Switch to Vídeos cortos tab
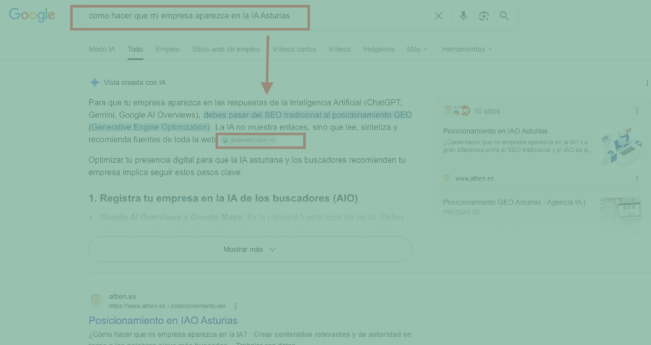The image size is (651, 345). (x=294, y=49)
